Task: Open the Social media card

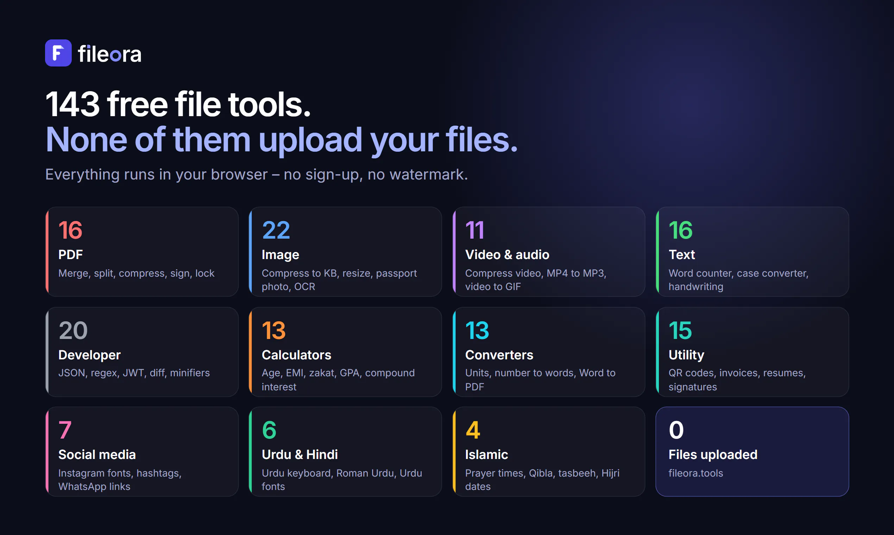Action: point(142,452)
